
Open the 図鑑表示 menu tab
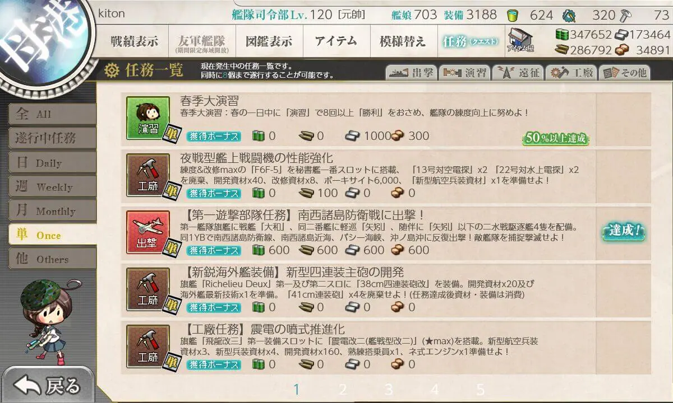click(269, 41)
